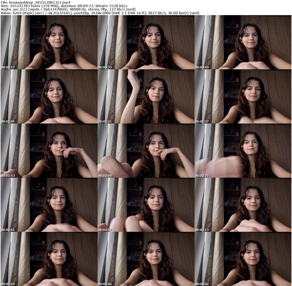Click the Audio line with aac (LC)

pos(68,9)
